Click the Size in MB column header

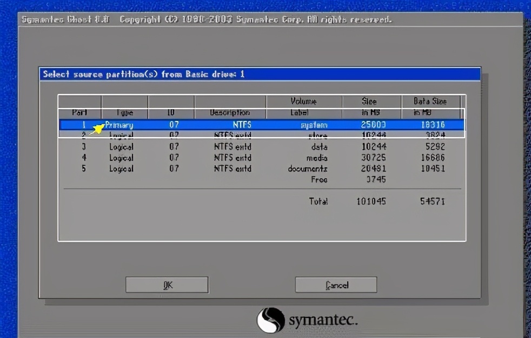[x=371, y=107]
